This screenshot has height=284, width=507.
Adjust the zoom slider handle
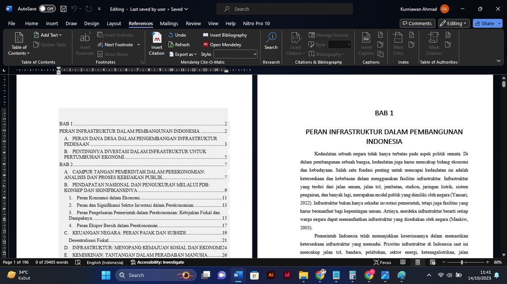pyautogui.click(x=462, y=262)
